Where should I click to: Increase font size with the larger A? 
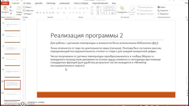point(58,8)
